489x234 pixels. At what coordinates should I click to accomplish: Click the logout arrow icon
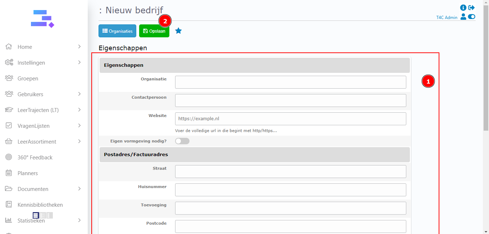(471, 8)
